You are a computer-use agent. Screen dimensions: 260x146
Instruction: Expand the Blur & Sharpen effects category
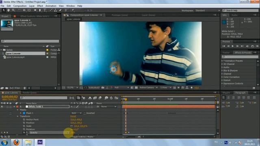(x=222, y=71)
